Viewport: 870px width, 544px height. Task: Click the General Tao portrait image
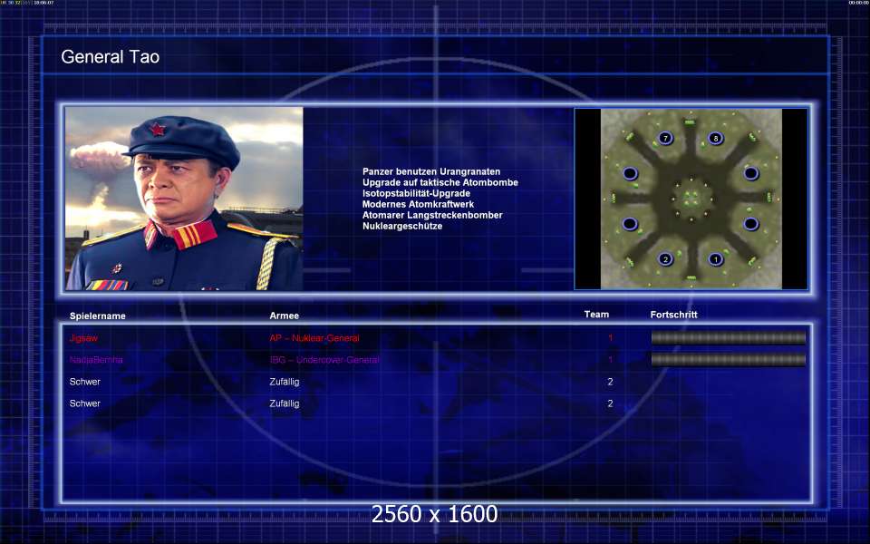point(184,199)
